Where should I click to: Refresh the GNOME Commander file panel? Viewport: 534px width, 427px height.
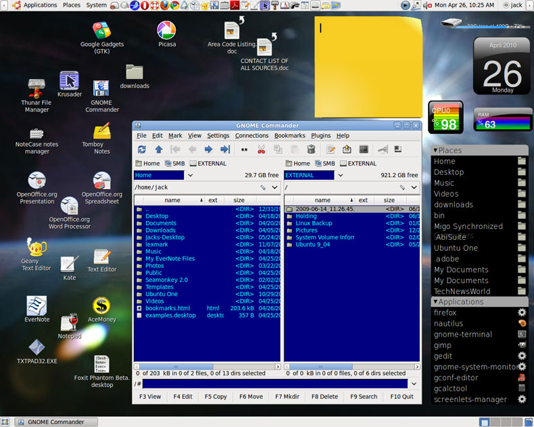pos(142,149)
